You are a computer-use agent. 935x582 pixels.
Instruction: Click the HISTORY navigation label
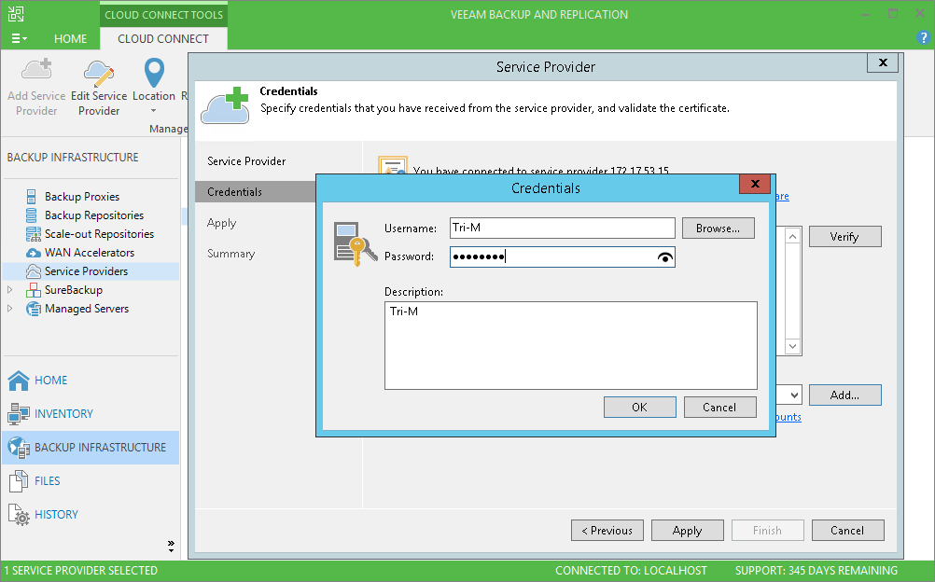click(x=57, y=515)
